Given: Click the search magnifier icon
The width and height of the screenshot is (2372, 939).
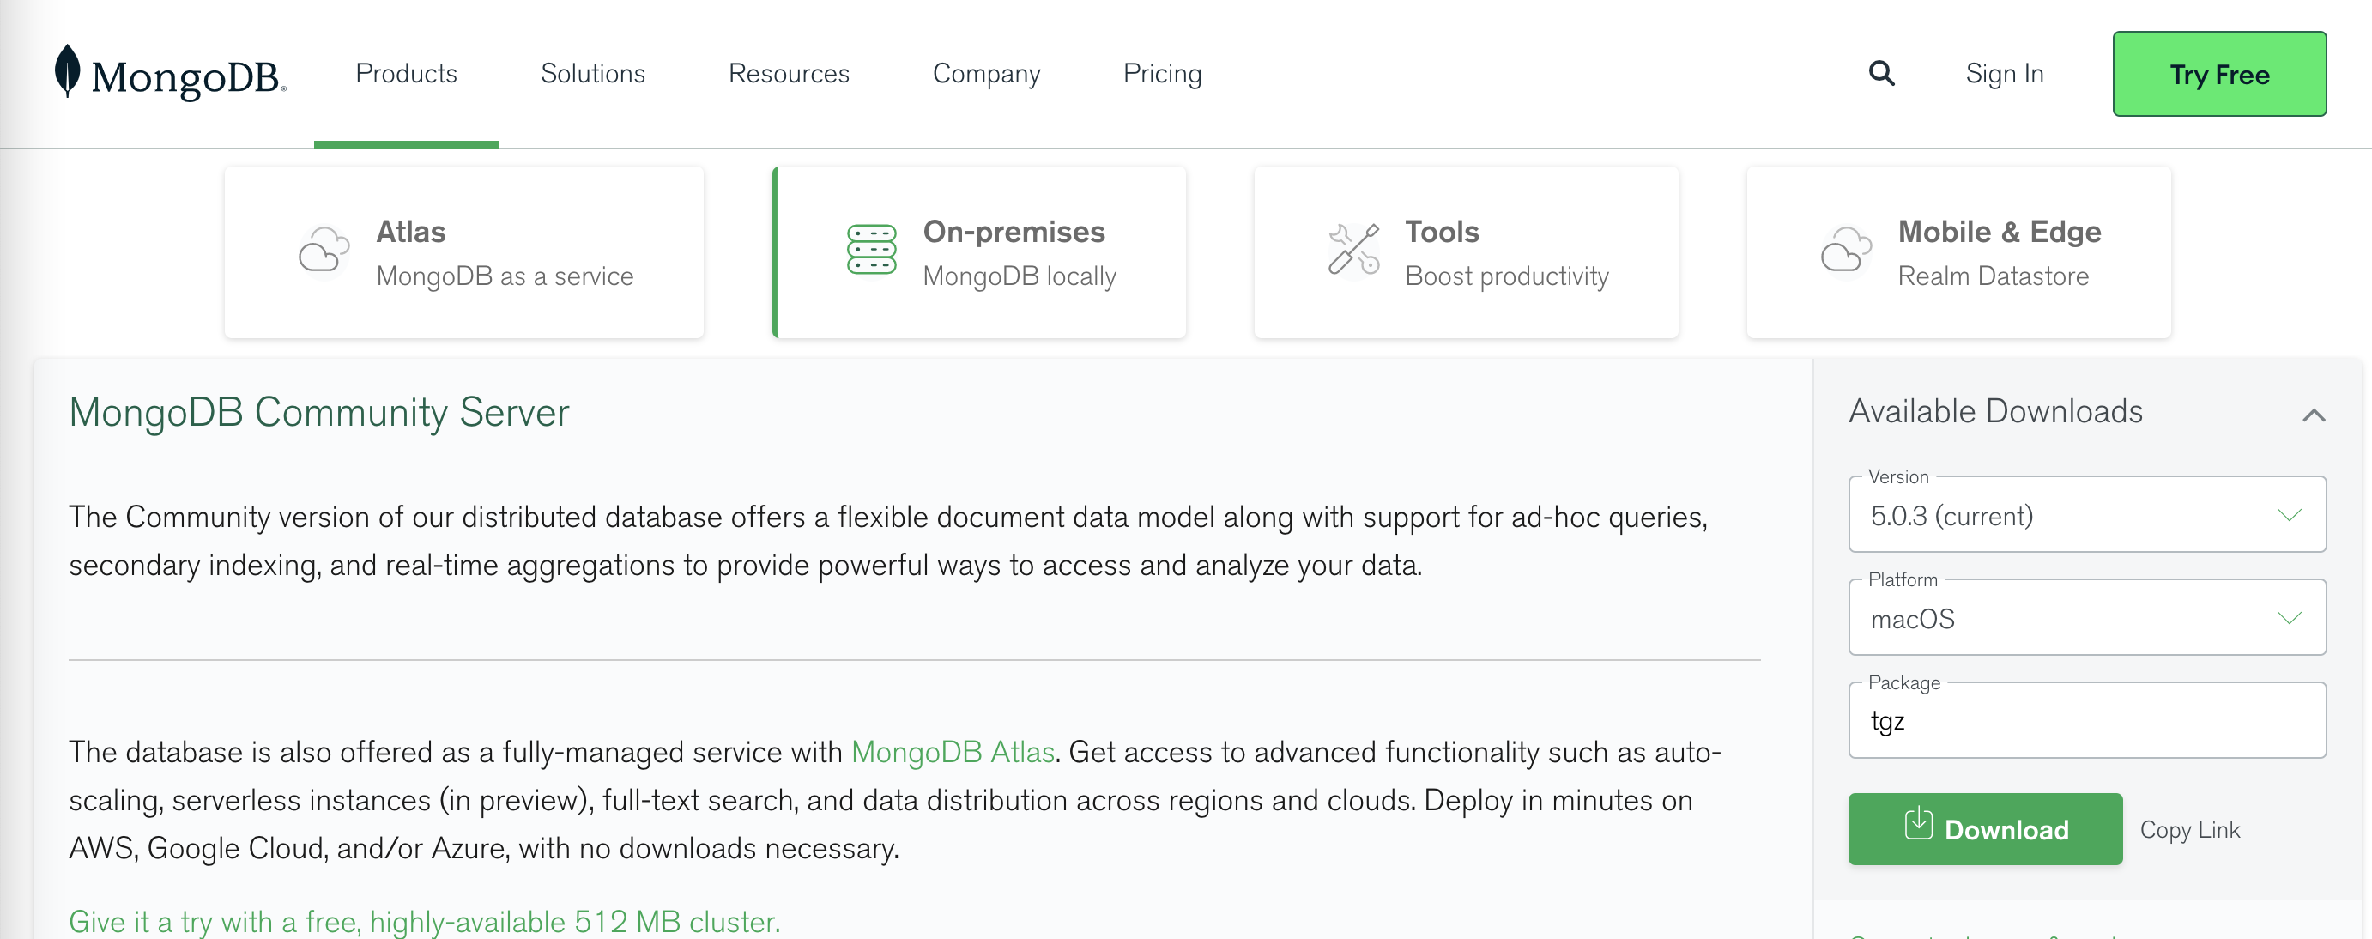Looking at the screenshot, I should point(1882,73).
